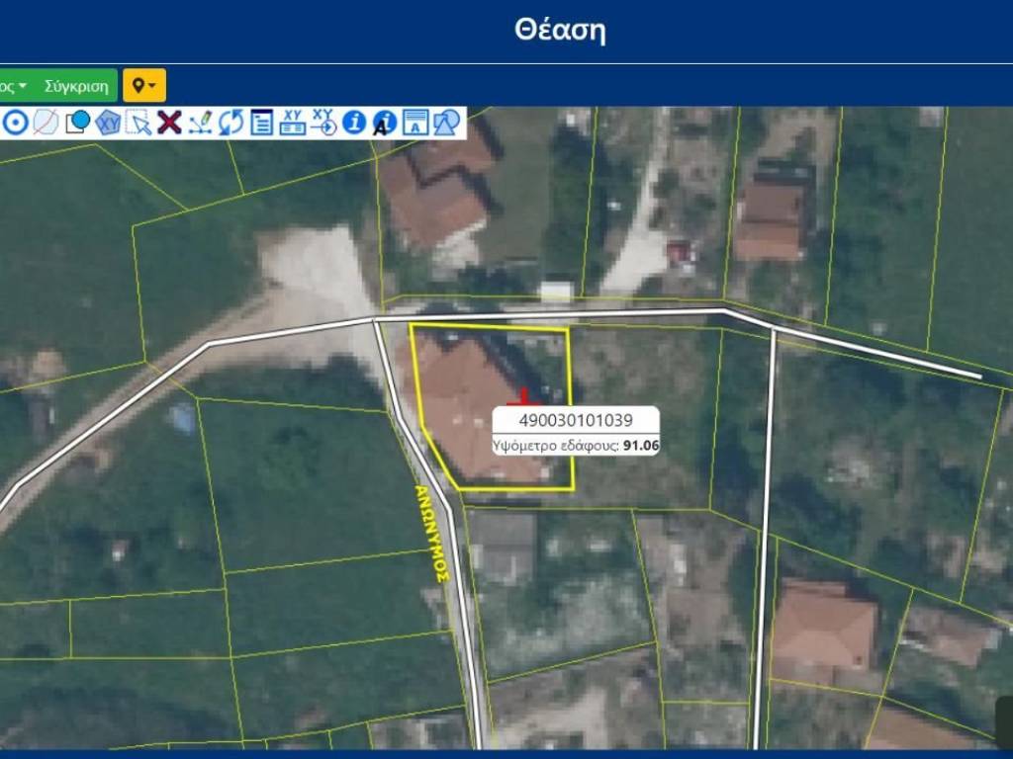
Task: Select the XY polygon coordinates tool
Action: click(x=108, y=123)
